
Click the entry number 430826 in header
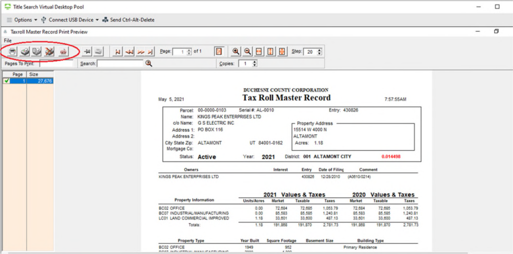[x=350, y=110]
